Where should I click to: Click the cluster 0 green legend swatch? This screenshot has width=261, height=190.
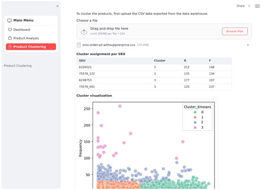point(195,112)
